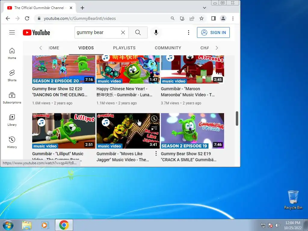Screen dimensions: 308x231
Task: Open Subscriptions in the sidebar
Action: point(12,98)
